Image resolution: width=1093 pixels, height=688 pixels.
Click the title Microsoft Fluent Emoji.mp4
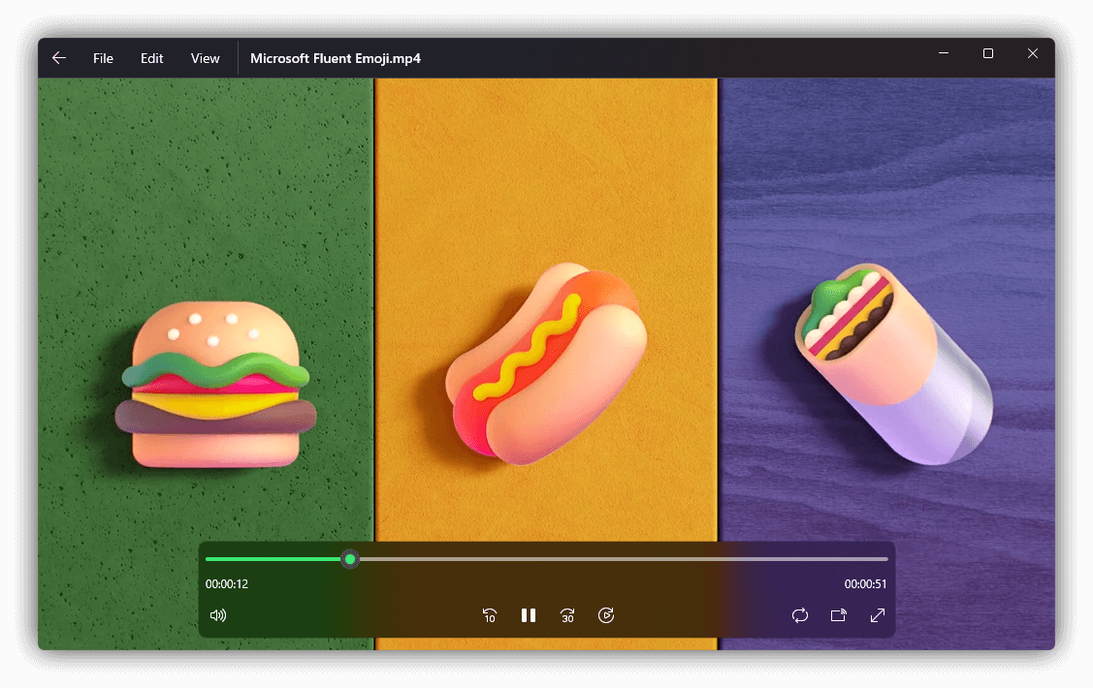click(336, 57)
